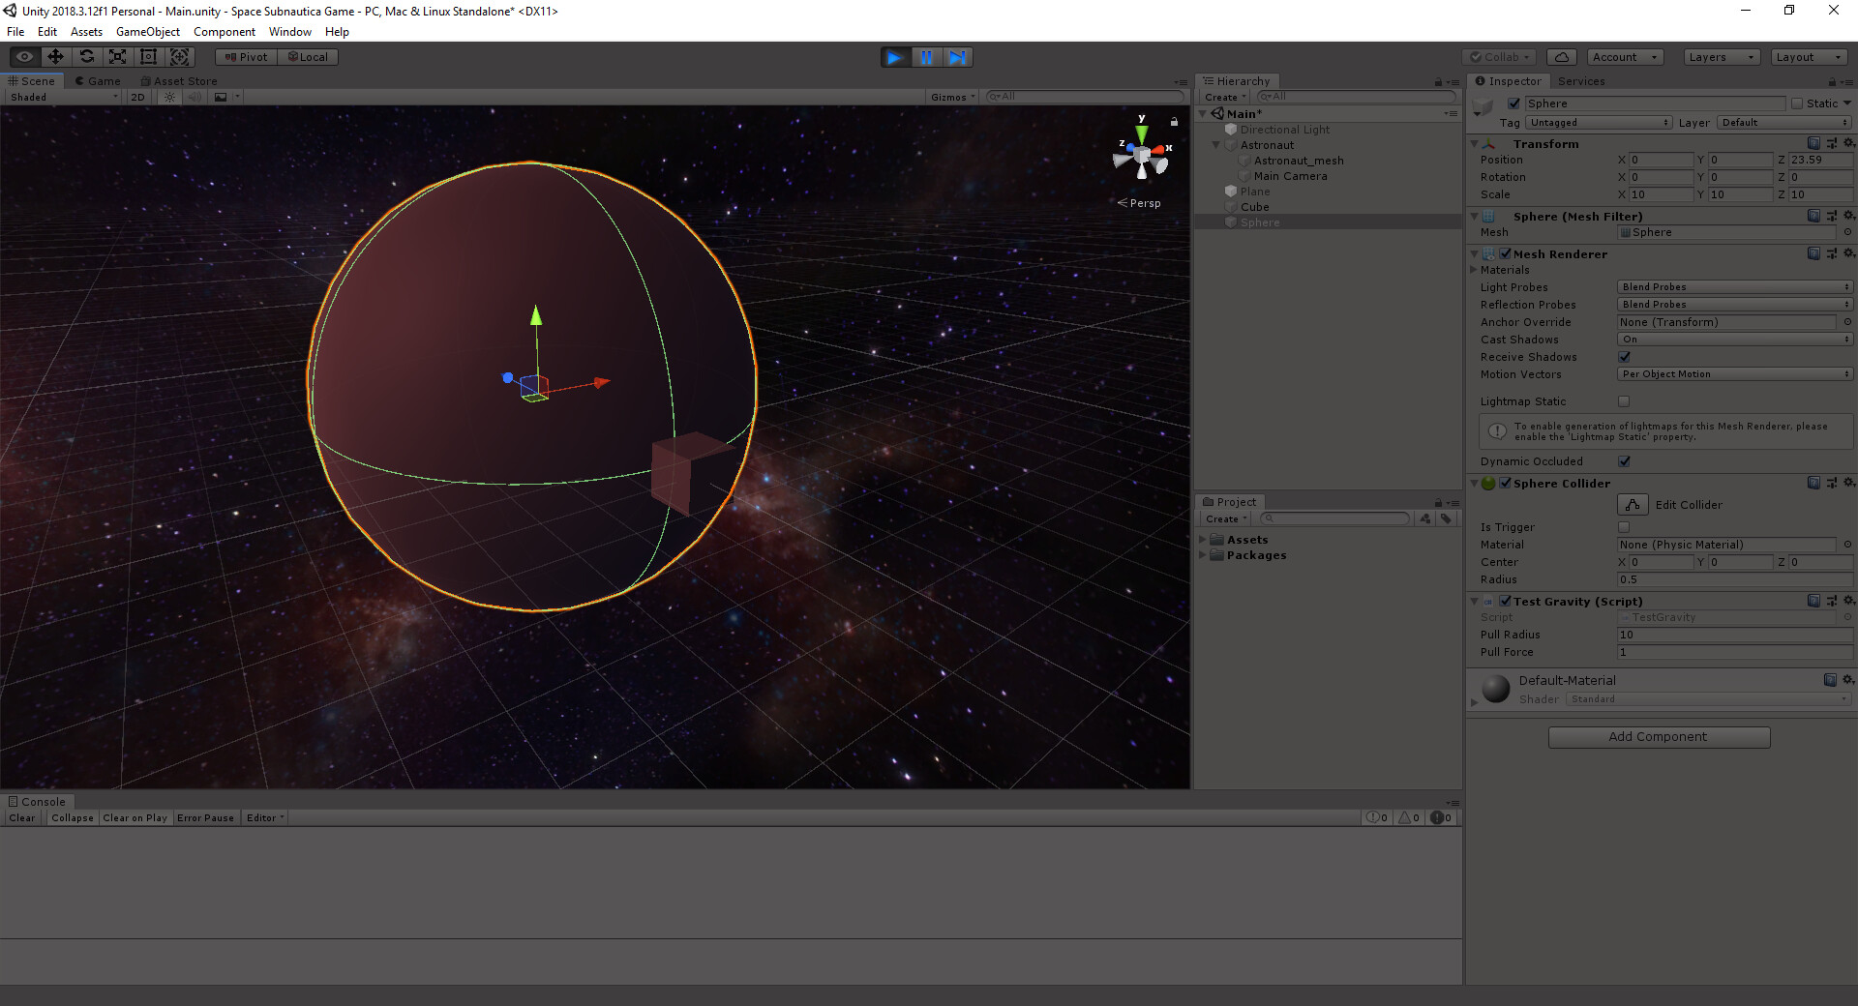Select the Rect Transform tool
Image resolution: width=1858 pixels, height=1006 pixels.
[x=148, y=56]
